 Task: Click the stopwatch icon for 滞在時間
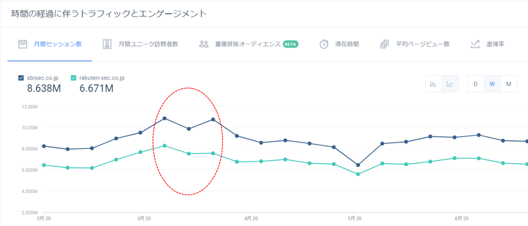click(x=324, y=44)
